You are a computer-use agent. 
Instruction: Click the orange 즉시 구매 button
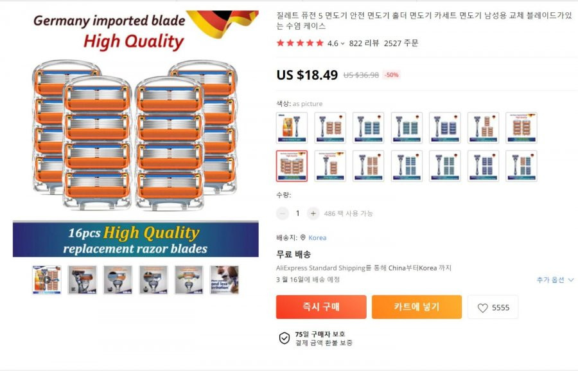click(321, 307)
